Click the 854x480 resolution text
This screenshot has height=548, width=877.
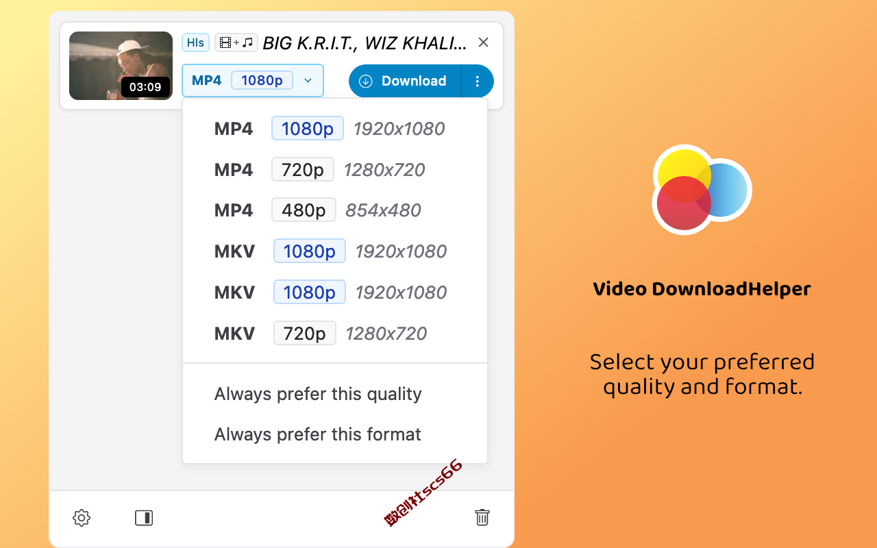[383, 210]
